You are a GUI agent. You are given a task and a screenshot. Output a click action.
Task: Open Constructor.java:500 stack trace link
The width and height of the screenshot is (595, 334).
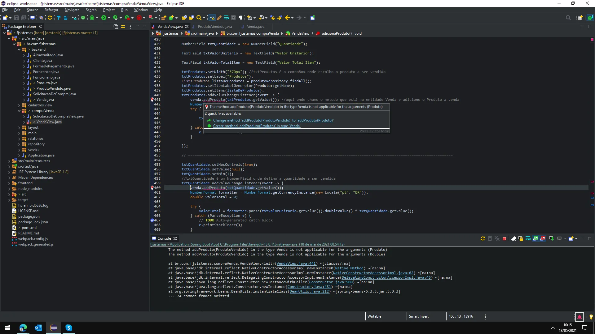331,282
